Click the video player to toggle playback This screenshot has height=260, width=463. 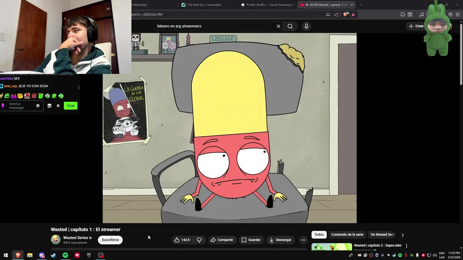pos(230,128)
